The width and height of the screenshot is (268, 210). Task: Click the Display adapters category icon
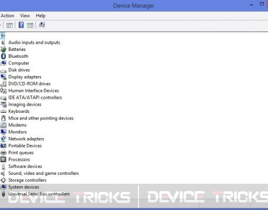(3, 77)
